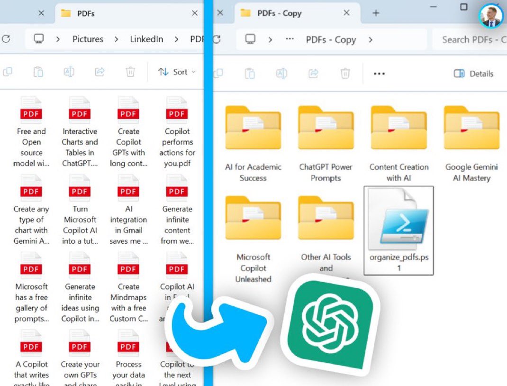
Task: Maximize the File Explorer window
Action: click(464, 7)
